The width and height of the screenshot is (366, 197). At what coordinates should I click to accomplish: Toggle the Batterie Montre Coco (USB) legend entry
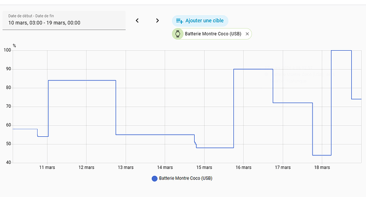tap(182, 179)
